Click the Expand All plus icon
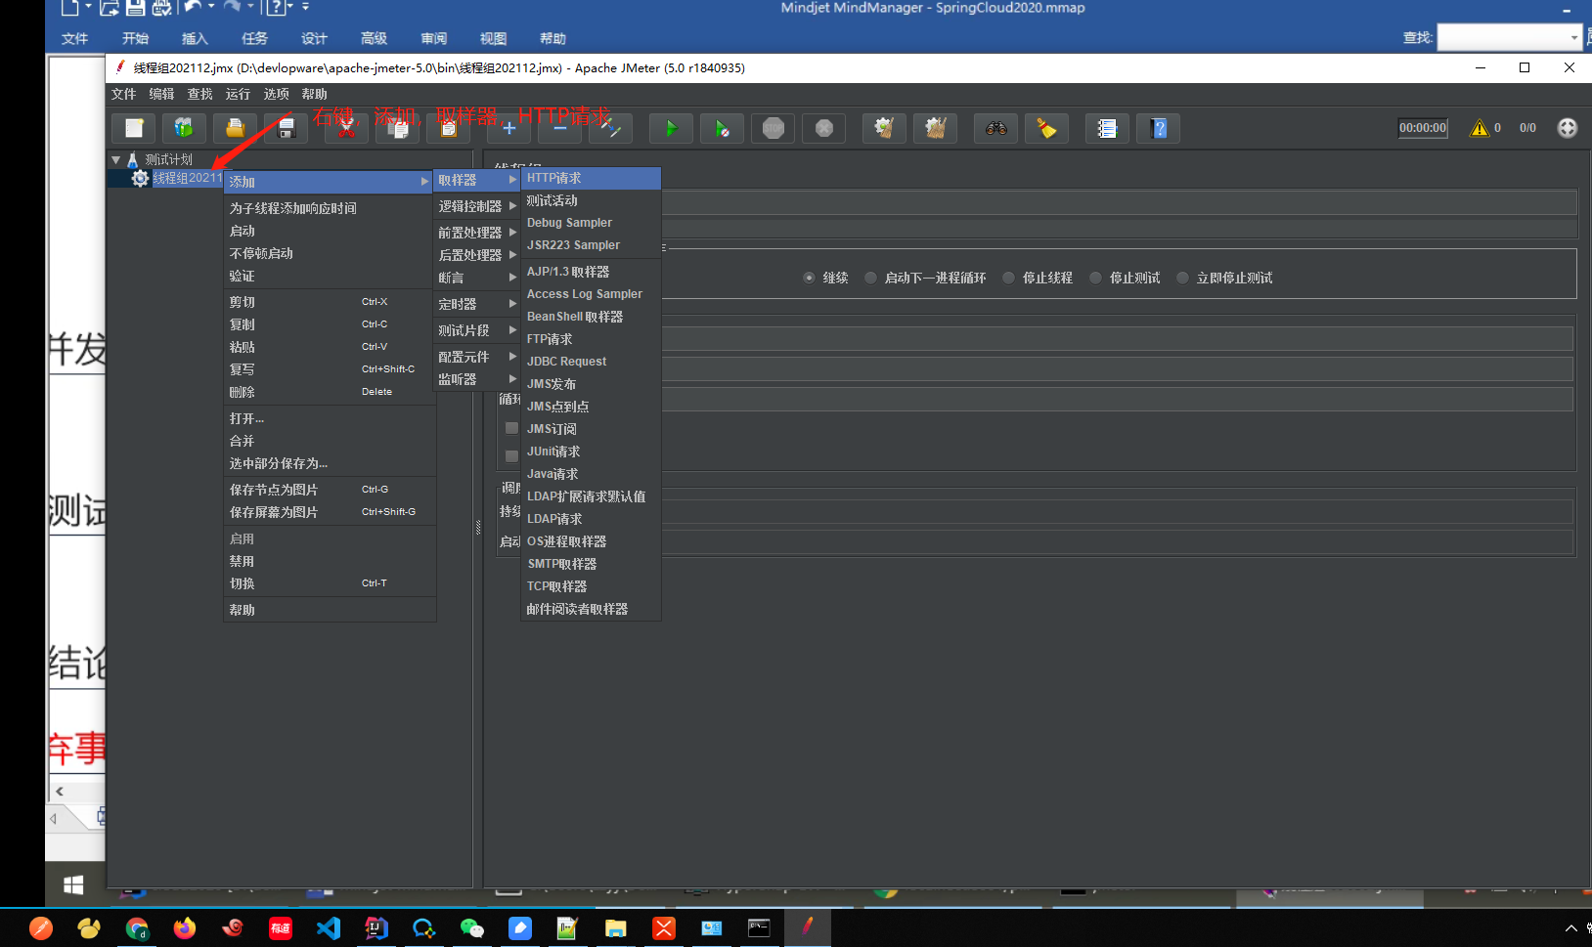This screenshot has width=1592, height=947. [x=509, y=128]
